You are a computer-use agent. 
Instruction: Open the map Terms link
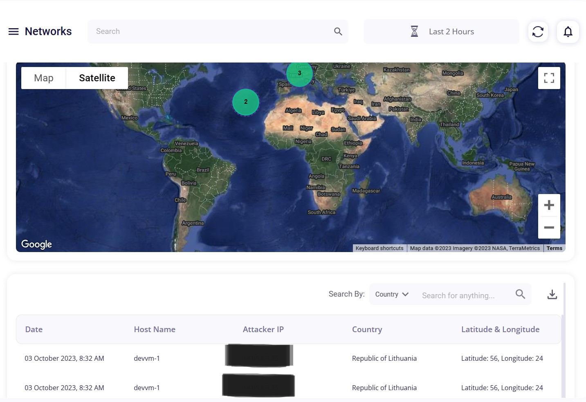coord(554,248)
